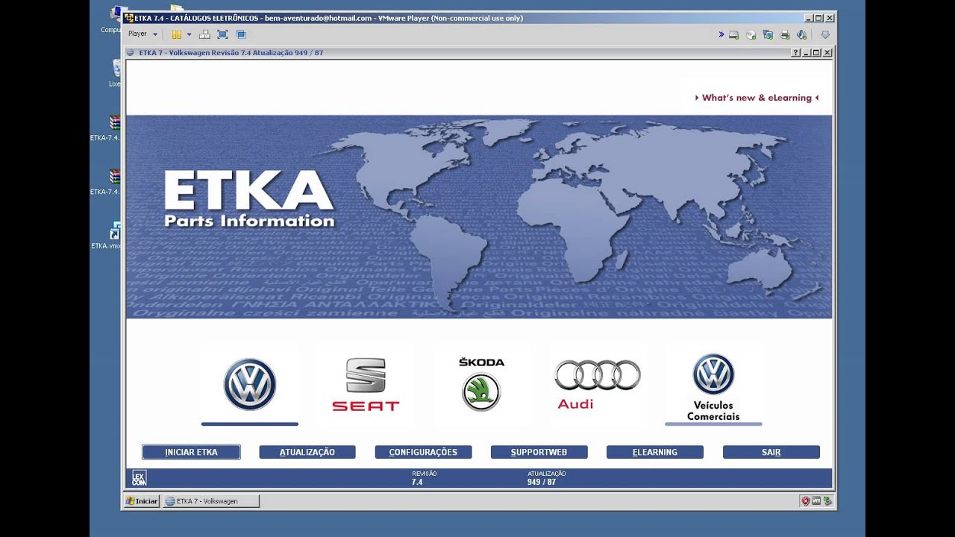This screenshot has height=537, width=955.
Task: Select the SEAT brand logo
Action: tap(366, 384)
